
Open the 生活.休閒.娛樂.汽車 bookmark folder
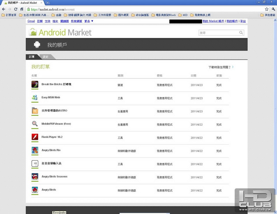(34, 15)
